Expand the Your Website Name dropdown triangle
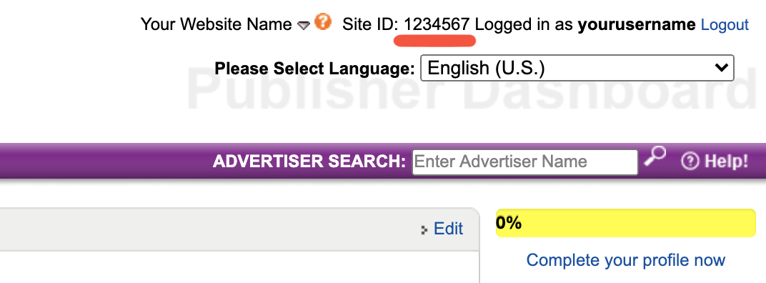766x283 pixels. tap(304, 26)
